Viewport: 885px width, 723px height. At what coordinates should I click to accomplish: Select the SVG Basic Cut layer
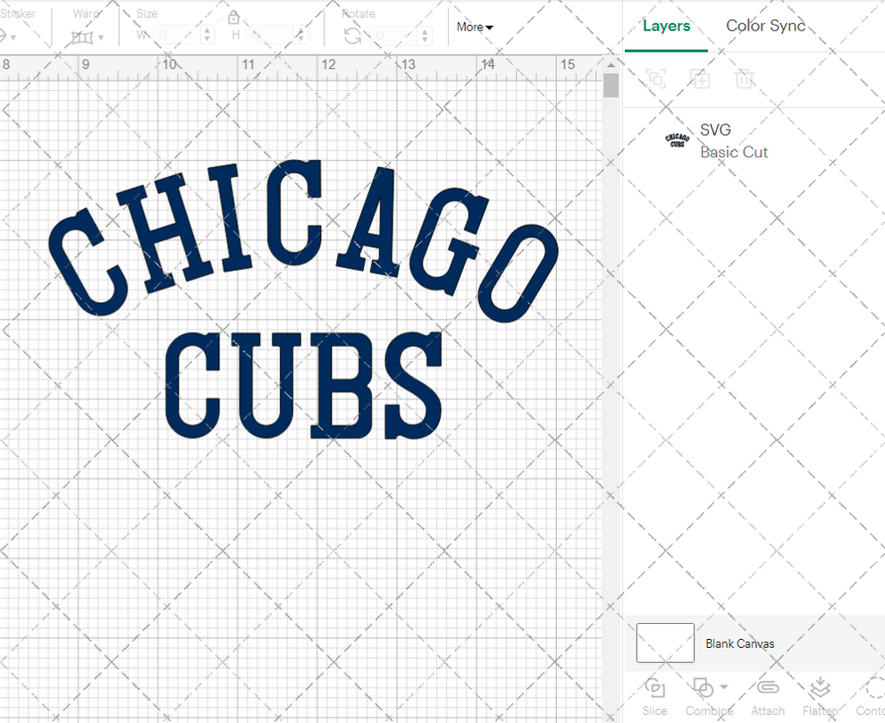pyautogui.click(x=733, y=140)
